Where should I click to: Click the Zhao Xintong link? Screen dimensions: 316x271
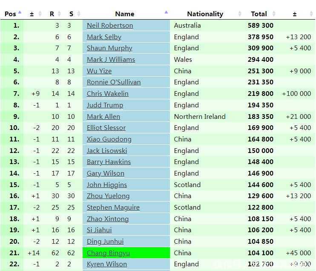tap(108, 219)
